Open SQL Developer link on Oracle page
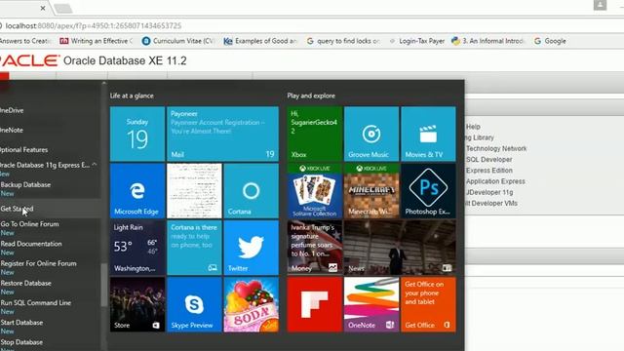The width and height of the screenshot is (624, 351). (x=489, y=160)
